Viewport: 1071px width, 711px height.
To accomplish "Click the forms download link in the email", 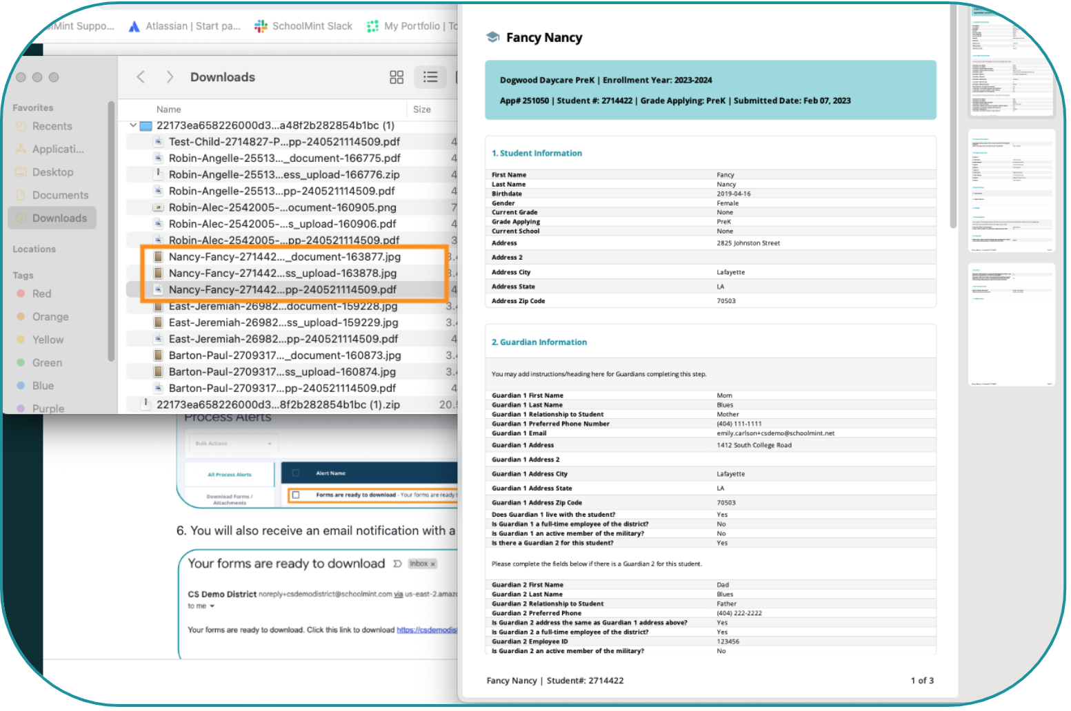I will coord(426,630).
